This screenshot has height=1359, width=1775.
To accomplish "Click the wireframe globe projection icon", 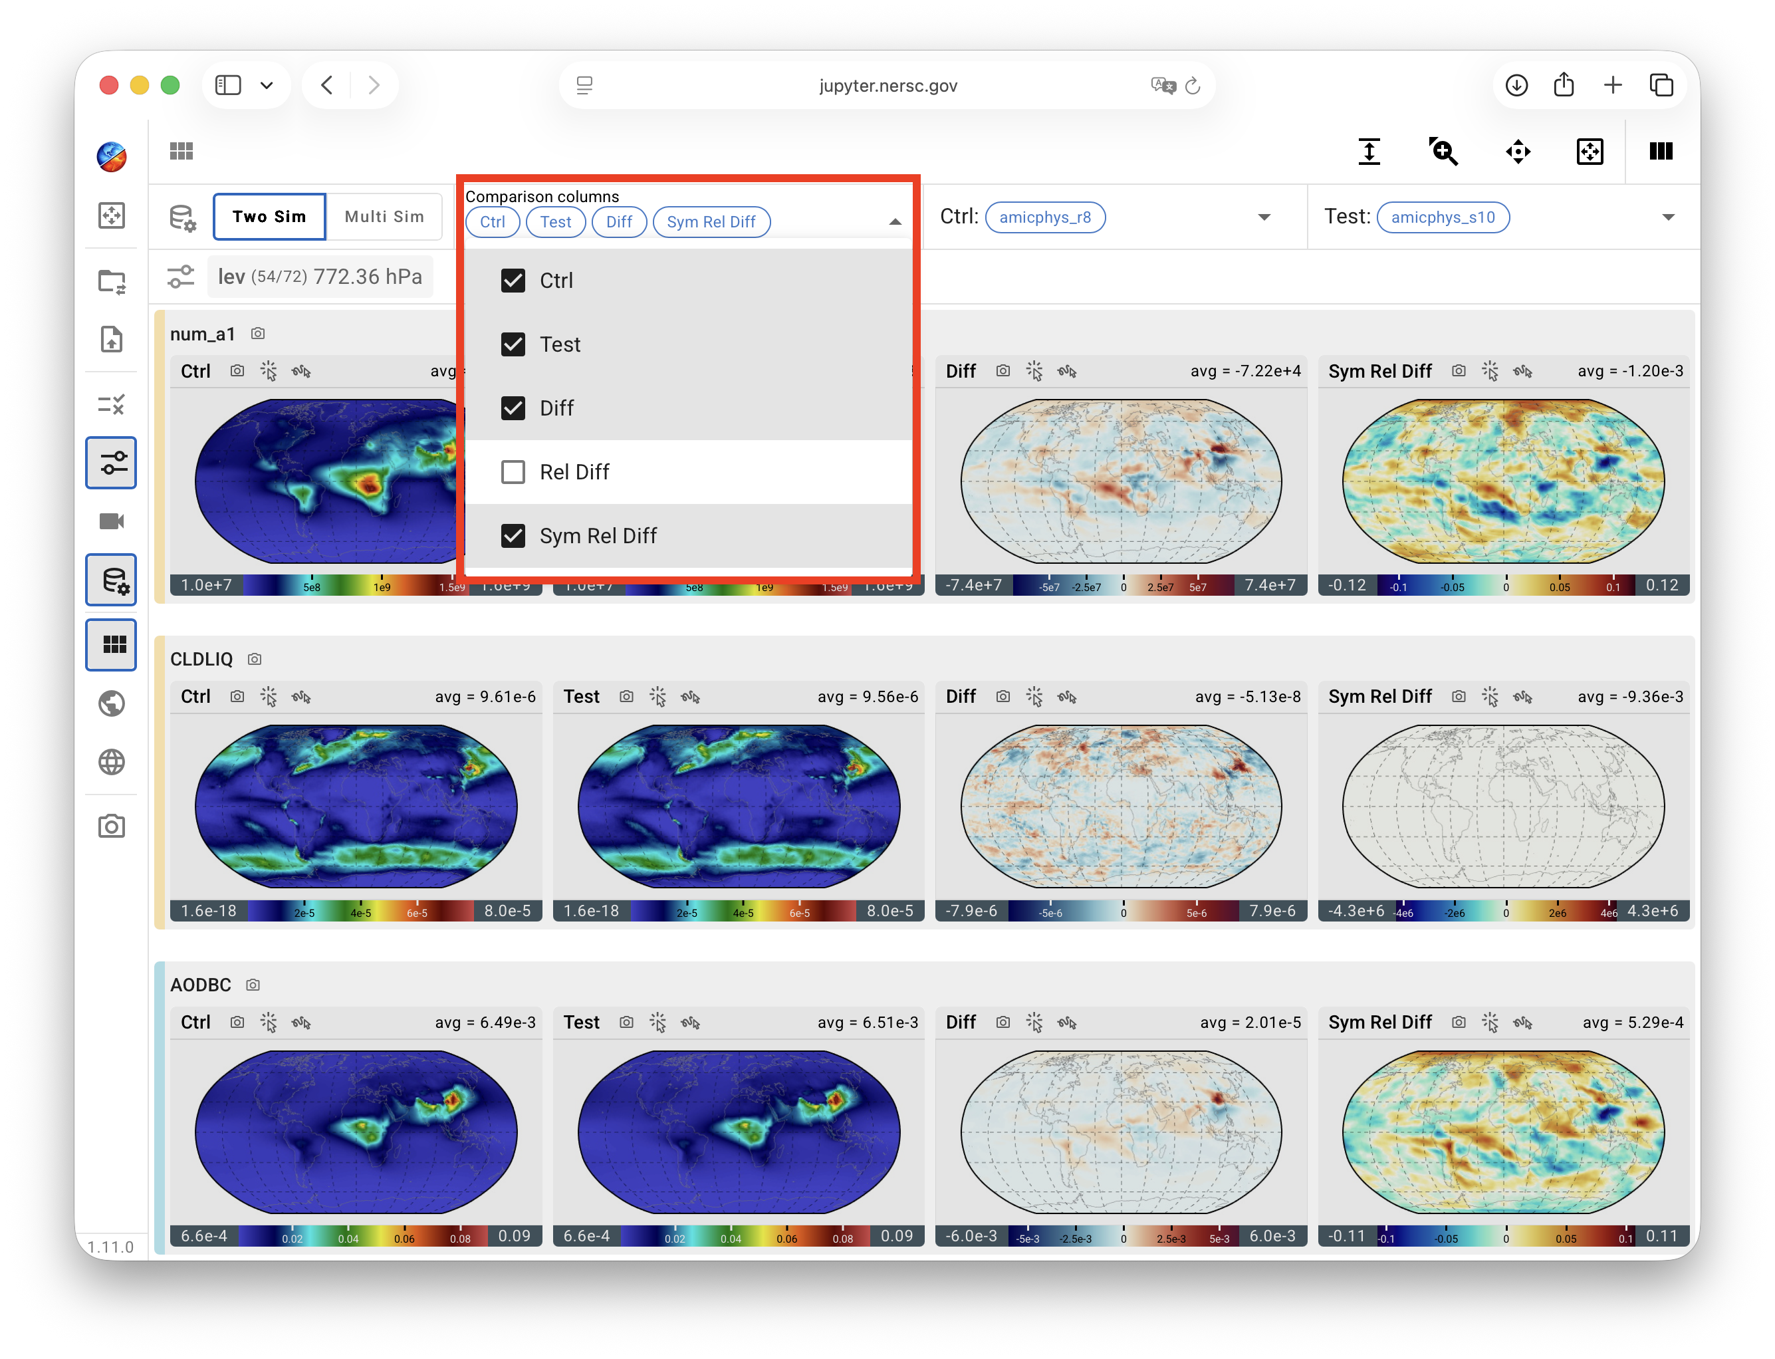I will click(x=112, y=761).
